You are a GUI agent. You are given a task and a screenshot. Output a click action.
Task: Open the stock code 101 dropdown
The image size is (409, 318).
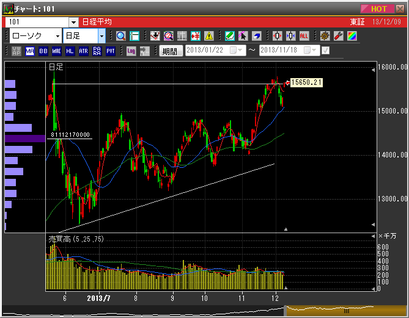click(73, 22)
